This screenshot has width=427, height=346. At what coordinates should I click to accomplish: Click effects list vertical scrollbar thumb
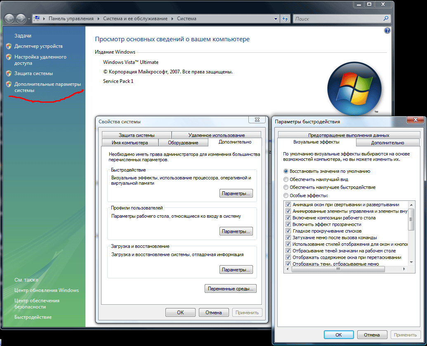[x=411, y=219]
